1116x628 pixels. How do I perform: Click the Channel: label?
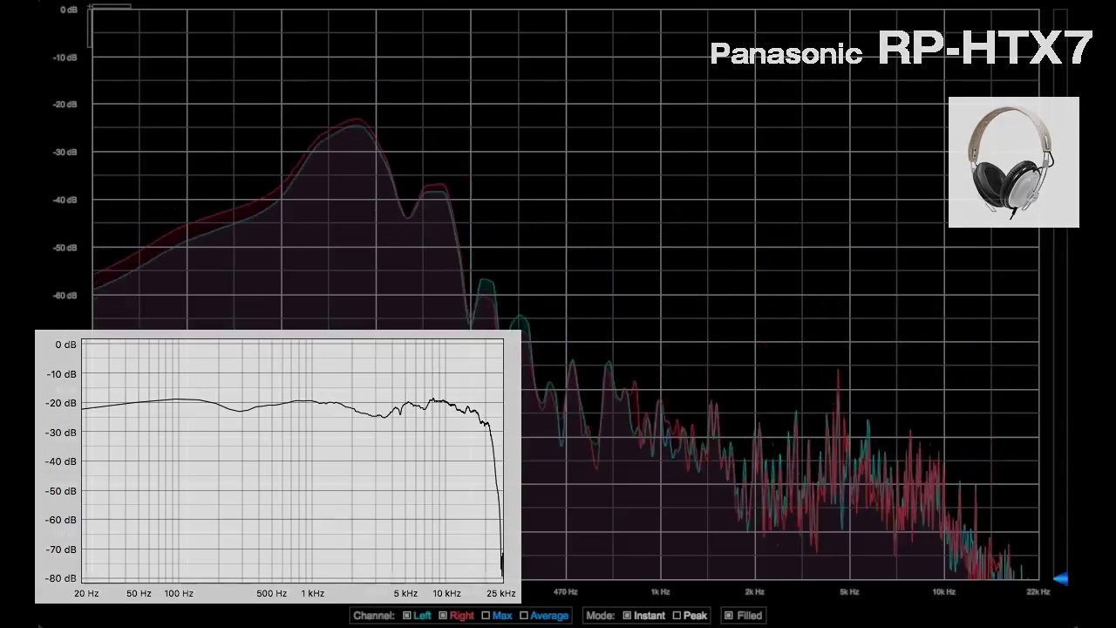pos(374,616)
